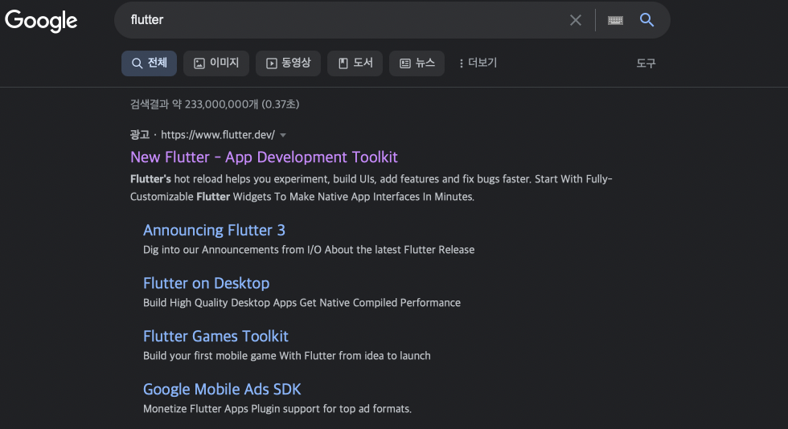The image size is (788, 429).
Task: Open the 도구 (Tools) options
Action: click(646, 63)
